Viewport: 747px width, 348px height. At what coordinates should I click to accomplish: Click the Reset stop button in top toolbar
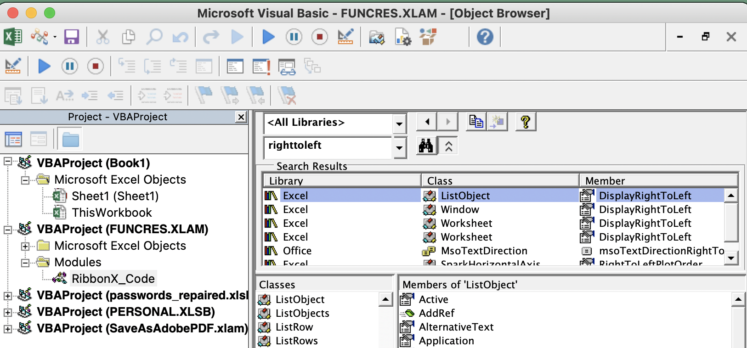320,36
